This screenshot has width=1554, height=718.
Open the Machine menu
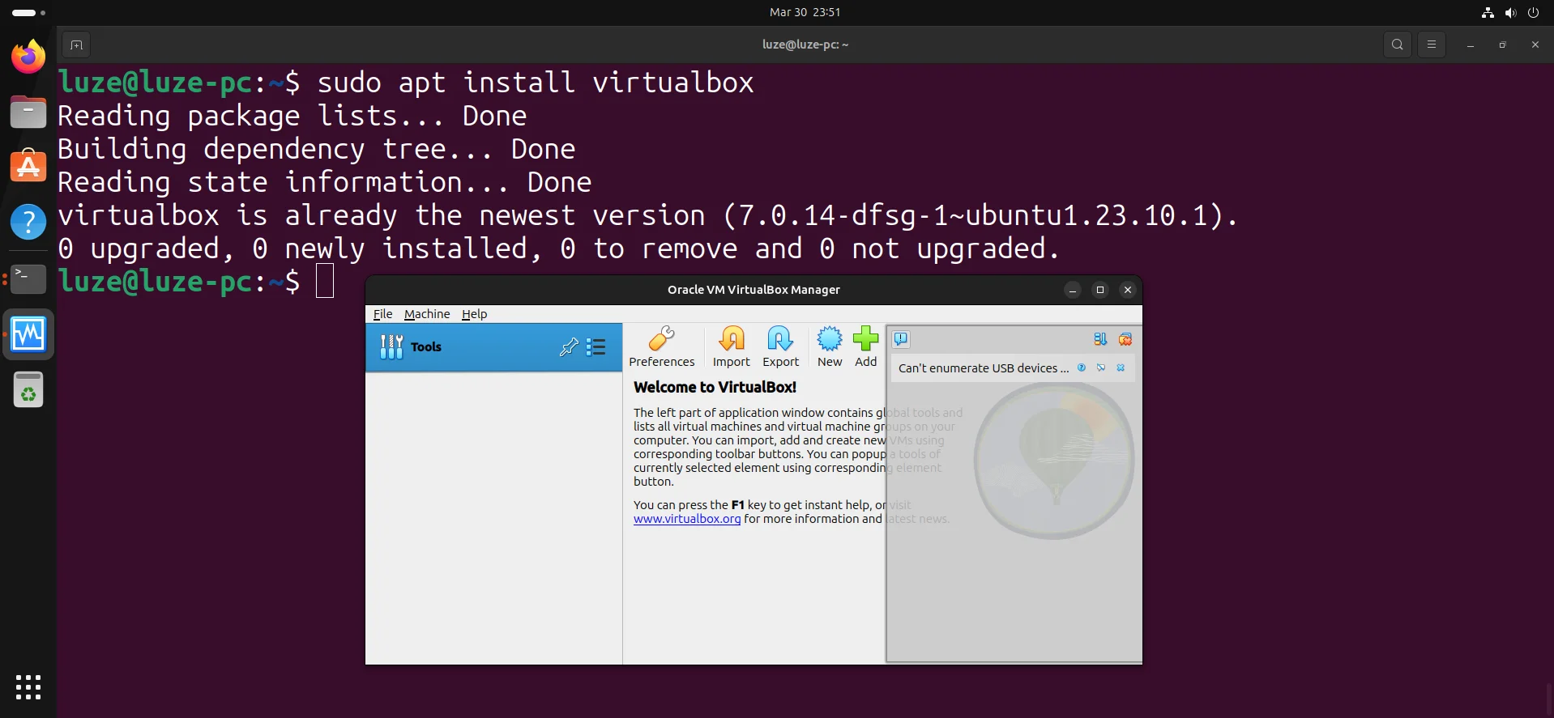pyautogui.click(x=427, y=314)
